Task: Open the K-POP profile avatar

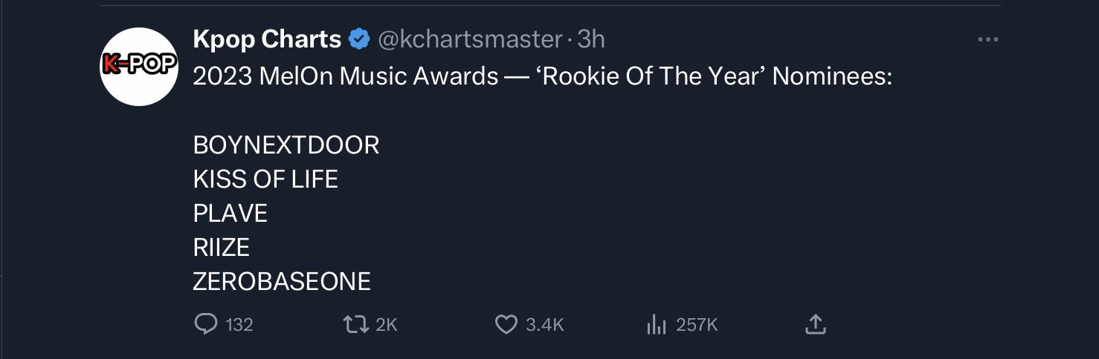Action: click(x=139, y=67)
